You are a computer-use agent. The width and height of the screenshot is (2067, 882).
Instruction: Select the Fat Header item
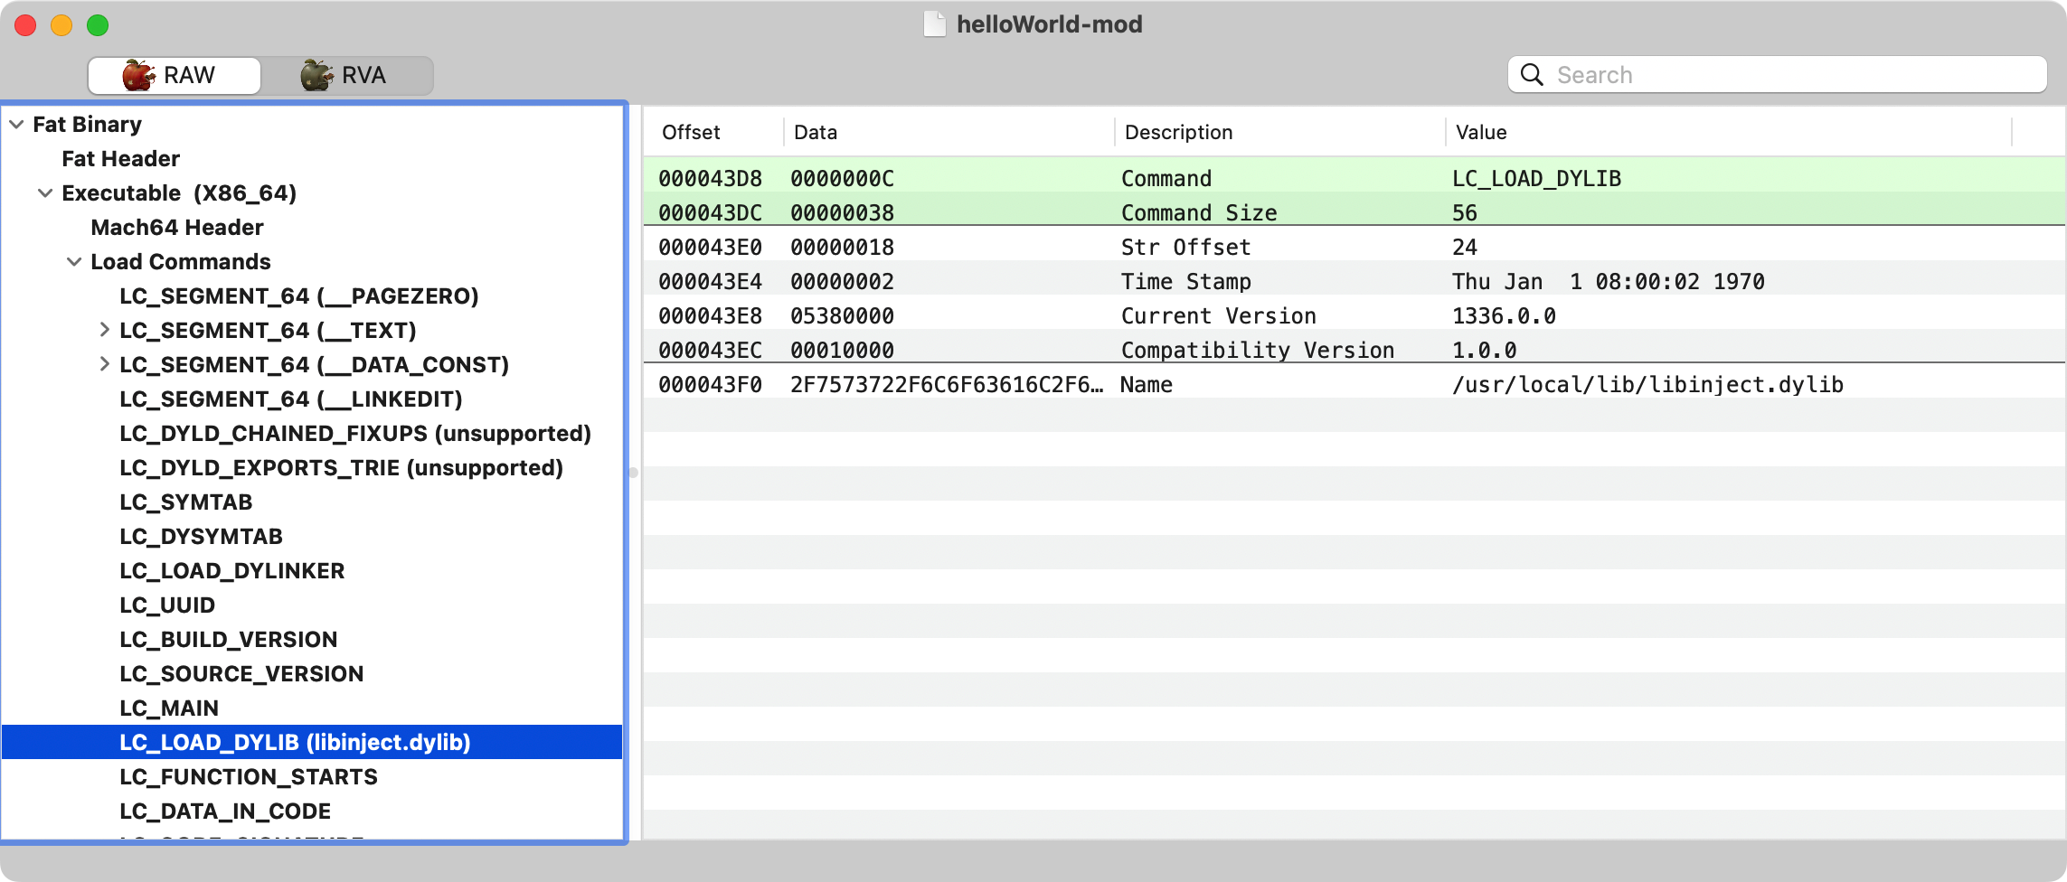coord(121,159)
